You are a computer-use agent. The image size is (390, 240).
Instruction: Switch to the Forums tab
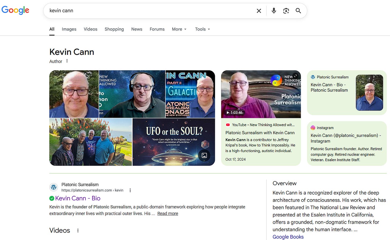(x=157, y=29)
